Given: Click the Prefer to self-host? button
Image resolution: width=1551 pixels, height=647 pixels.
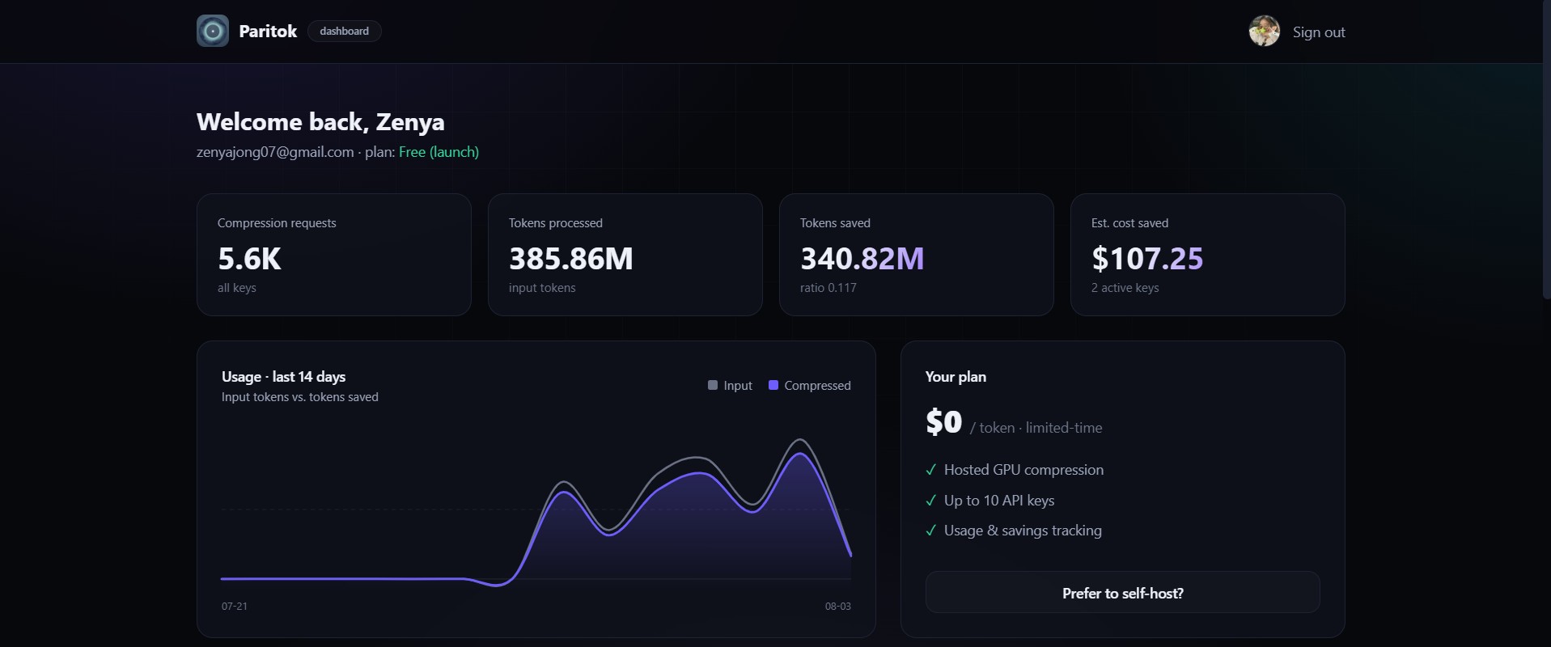Looking at the screenshot, I should click(1122, 593).
